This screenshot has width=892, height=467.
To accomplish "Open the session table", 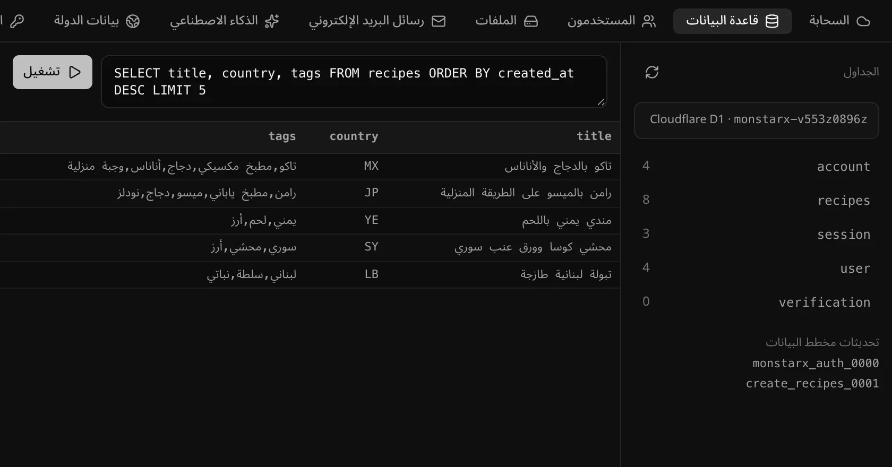I will [x=757, y=234].
